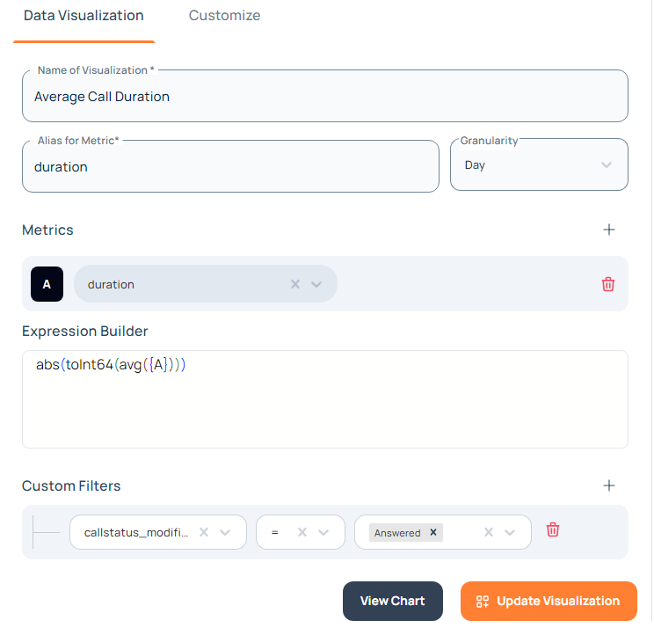
Task: Open the filter operator dropdown
Action: point(324,532)
